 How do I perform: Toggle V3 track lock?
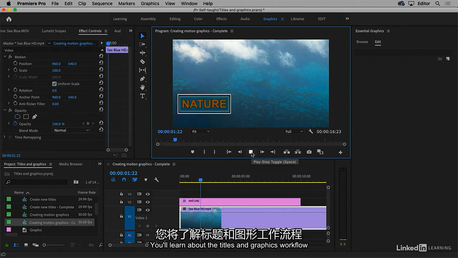coord(122,194)
